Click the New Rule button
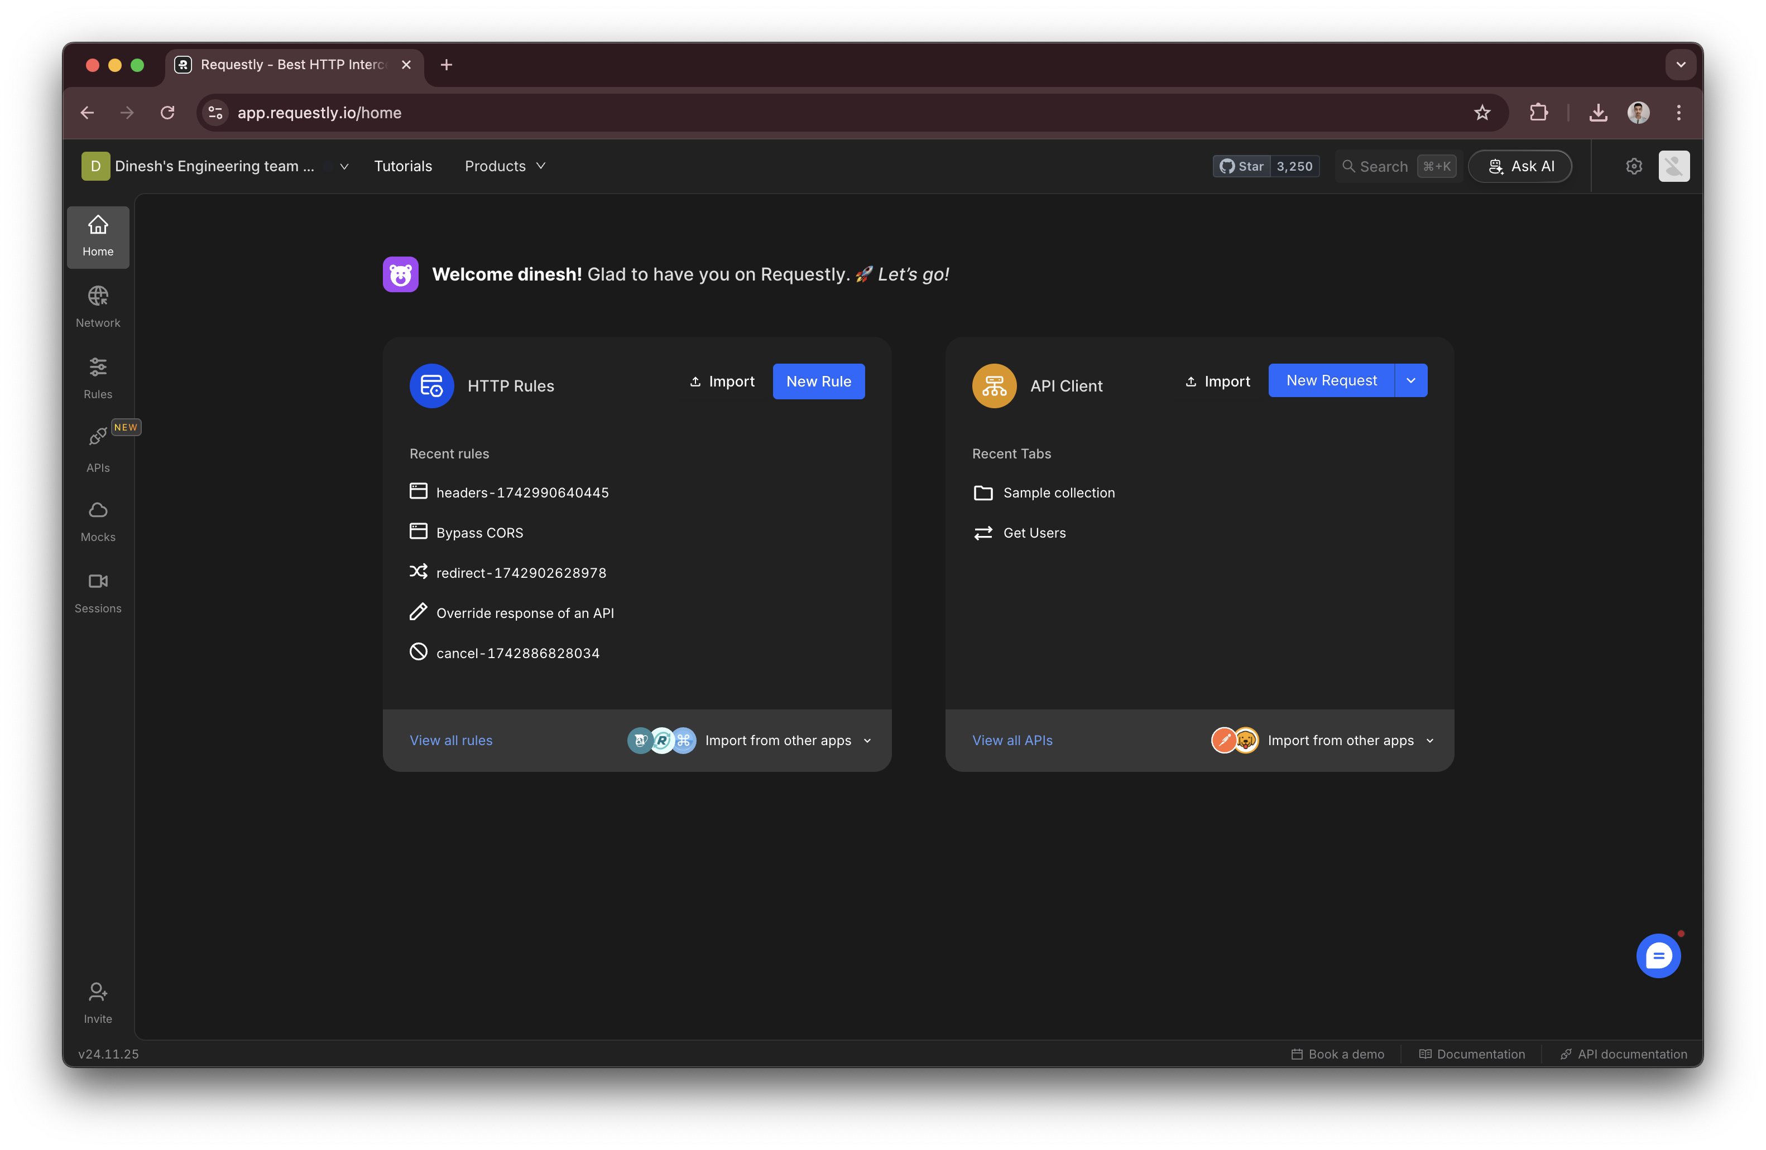The width and height of the screenshot is (1766, 1150). [x=818, y=381]
